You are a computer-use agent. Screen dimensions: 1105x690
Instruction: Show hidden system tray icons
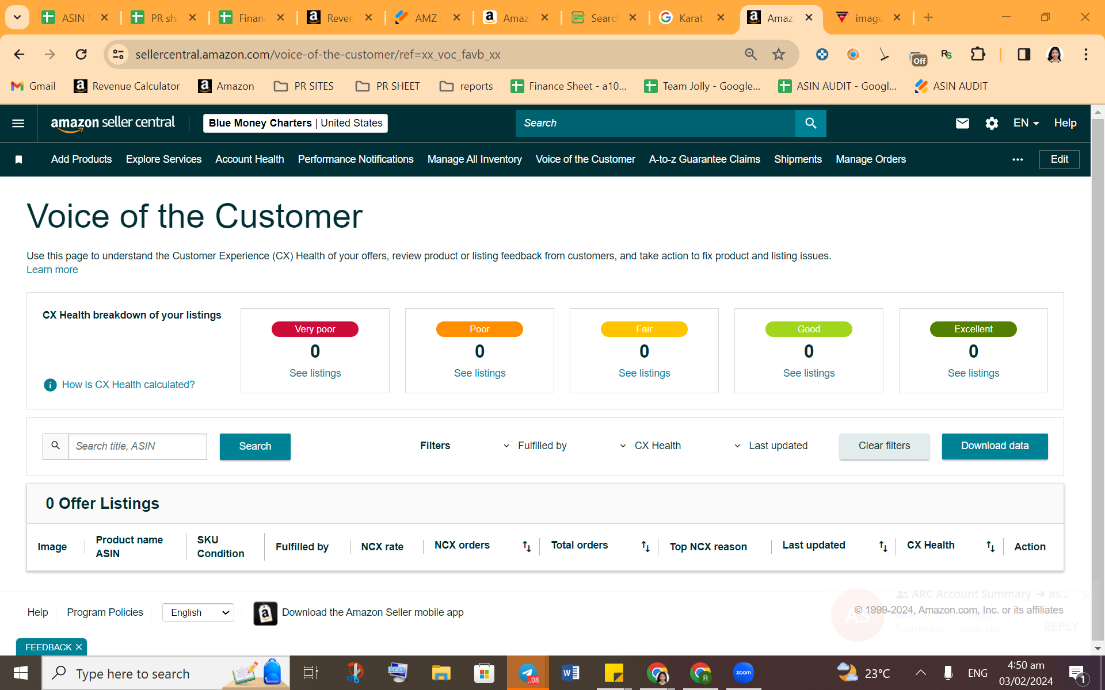tap(921, 673)
